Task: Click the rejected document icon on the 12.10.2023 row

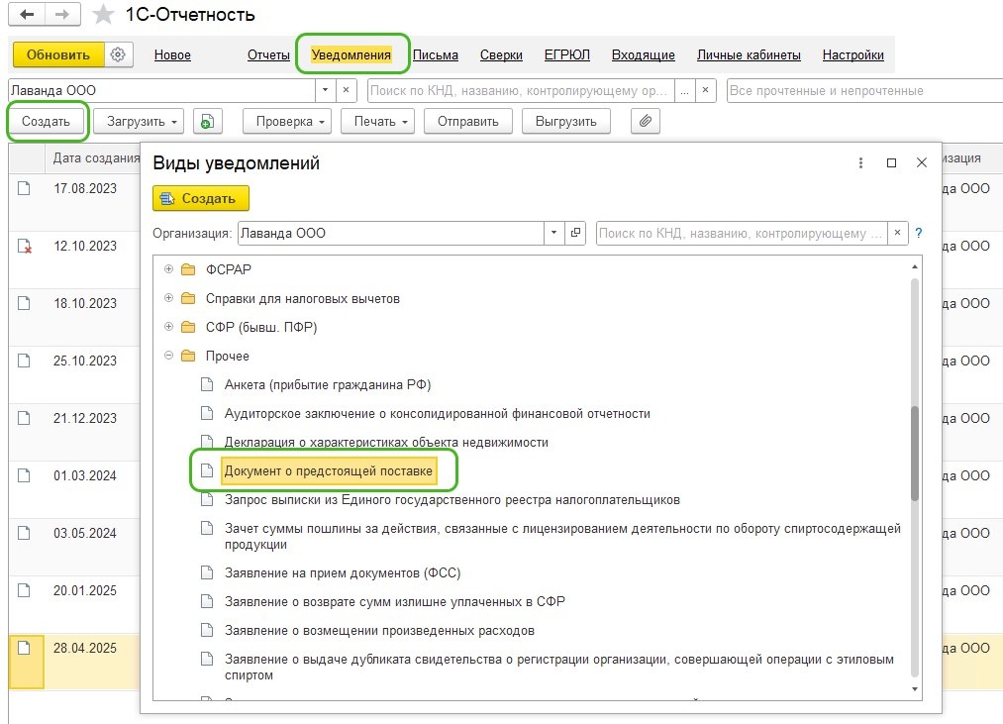Action: click(x=25, y=246)
